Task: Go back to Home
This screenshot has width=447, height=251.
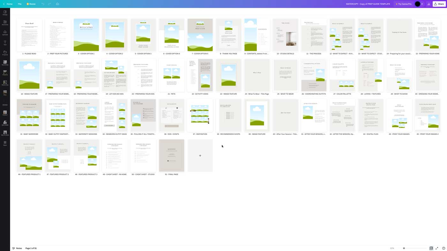Action: click(x=8, y=4)
